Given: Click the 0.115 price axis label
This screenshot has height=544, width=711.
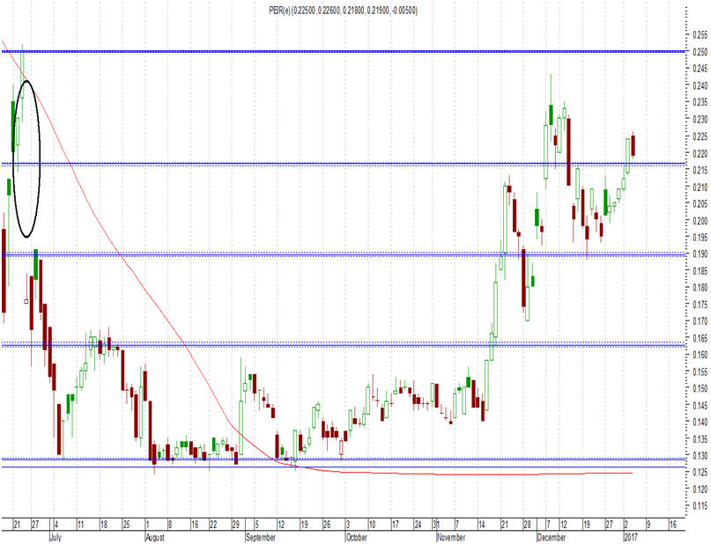Looking at the screenshot, I should 700,506.
